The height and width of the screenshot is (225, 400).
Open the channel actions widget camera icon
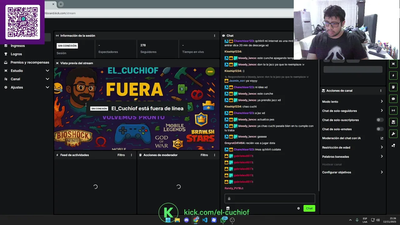click(x=393, y=122)
